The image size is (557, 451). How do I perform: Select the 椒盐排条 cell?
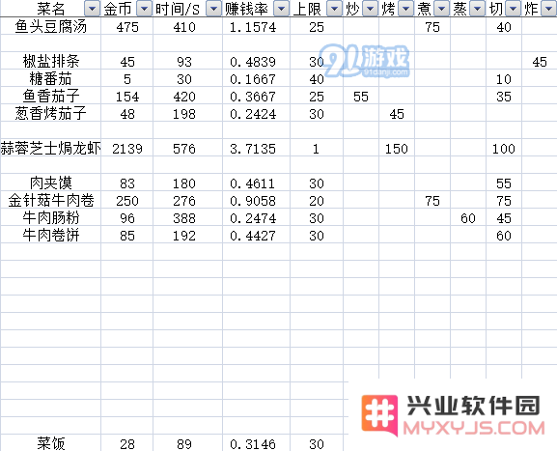[50, 61]
